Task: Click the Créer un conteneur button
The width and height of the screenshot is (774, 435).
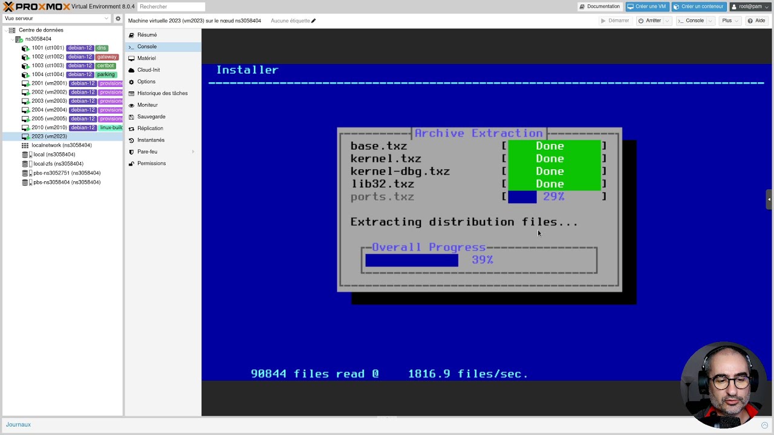Action: point(698,7)
